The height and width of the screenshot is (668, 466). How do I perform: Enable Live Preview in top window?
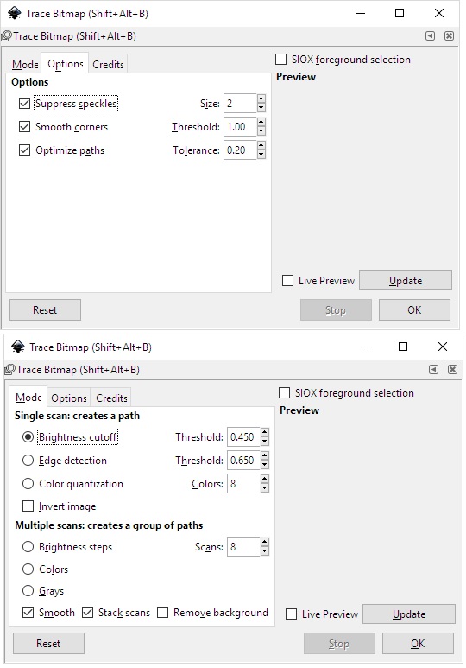coord(287,281)
